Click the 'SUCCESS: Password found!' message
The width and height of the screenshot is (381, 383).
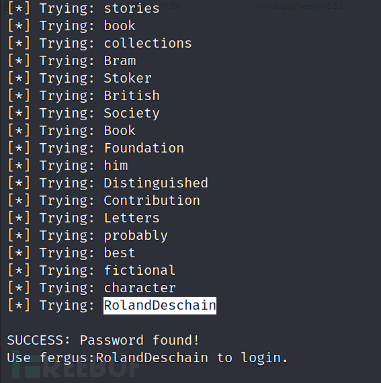point(103,340)
